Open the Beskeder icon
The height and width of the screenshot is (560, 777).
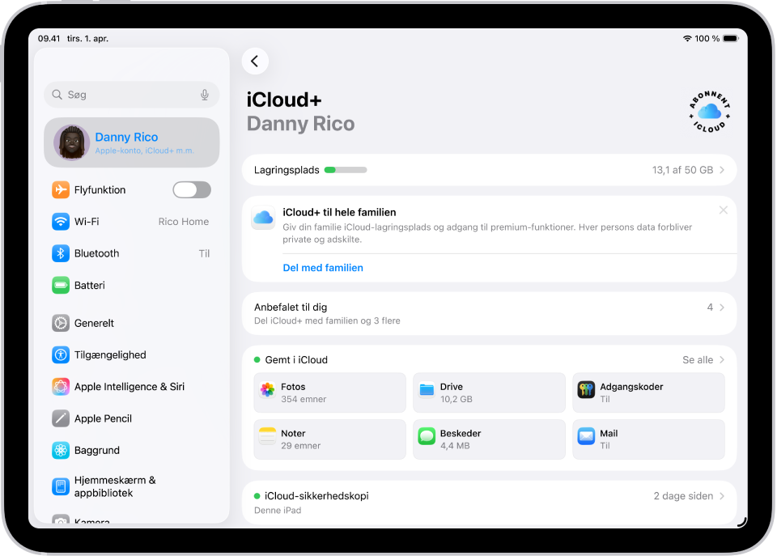[x=427, y=436]
